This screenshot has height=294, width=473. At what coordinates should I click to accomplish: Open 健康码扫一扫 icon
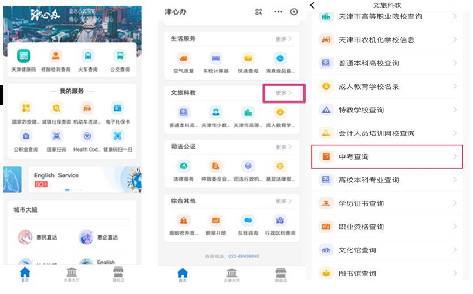(118, 136)
